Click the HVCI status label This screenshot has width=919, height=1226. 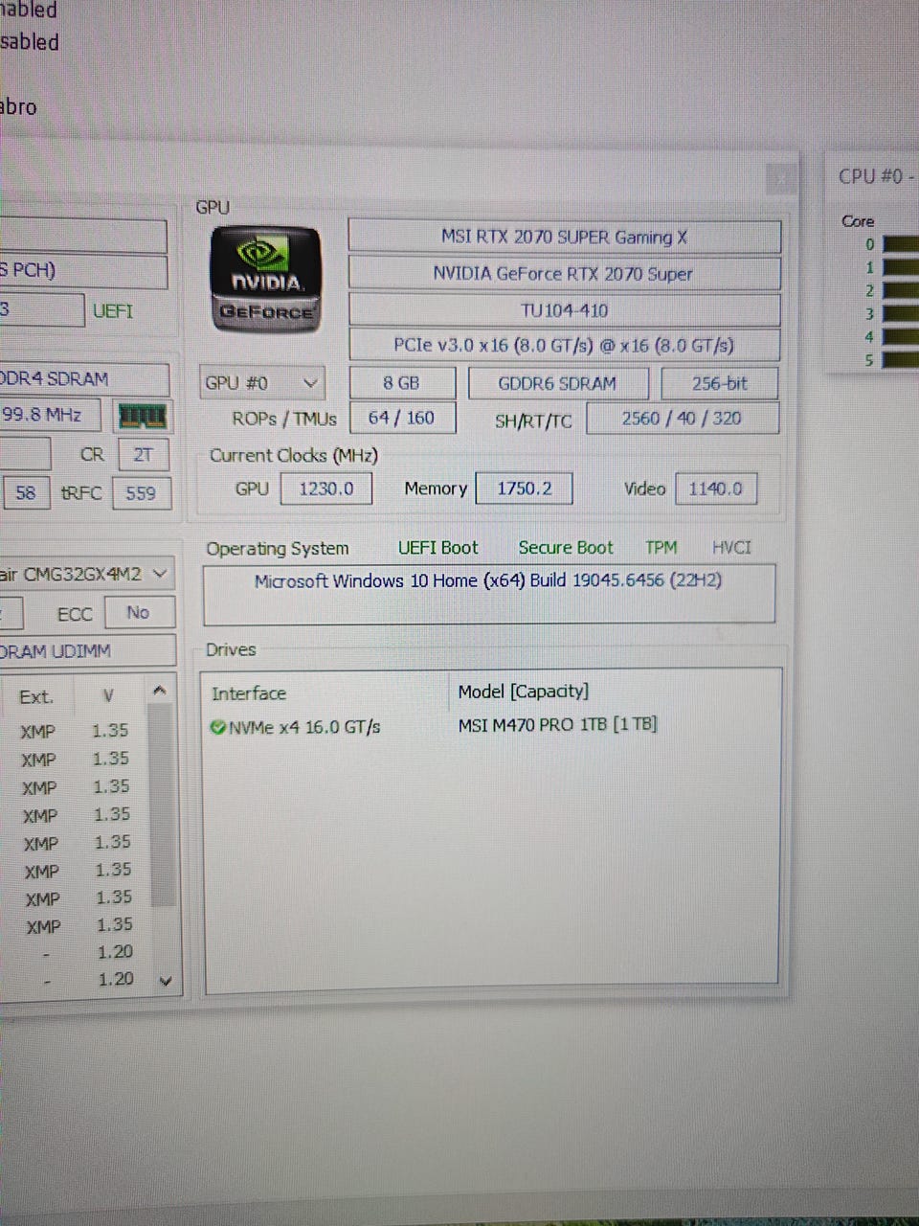(x=731, y=548)
